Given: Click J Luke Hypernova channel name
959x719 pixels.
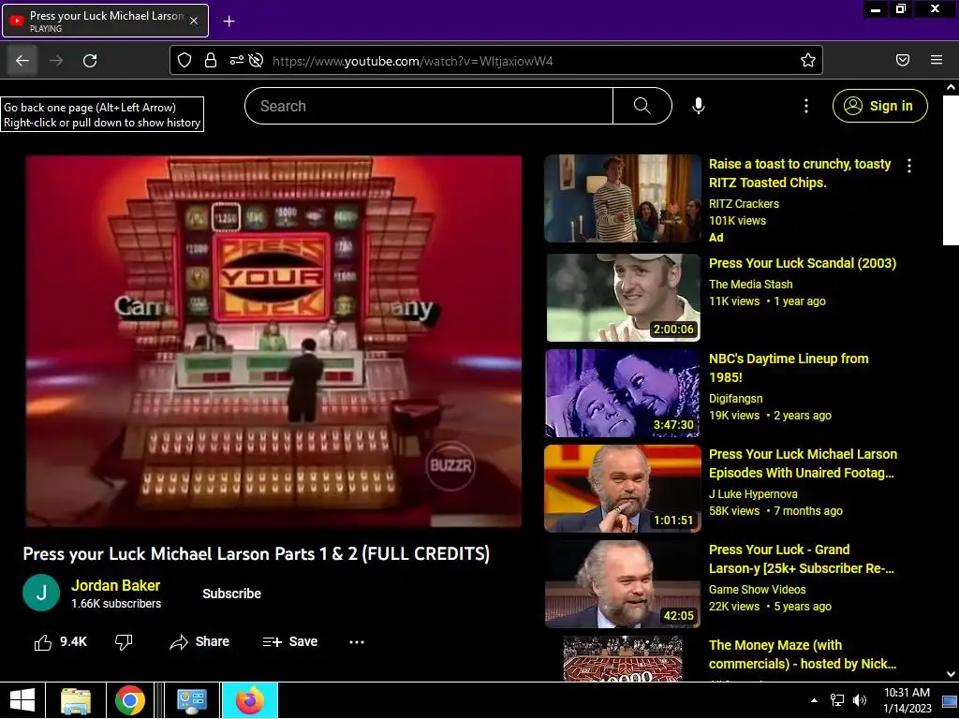Looking at the screenshot, I should [753, 494].
